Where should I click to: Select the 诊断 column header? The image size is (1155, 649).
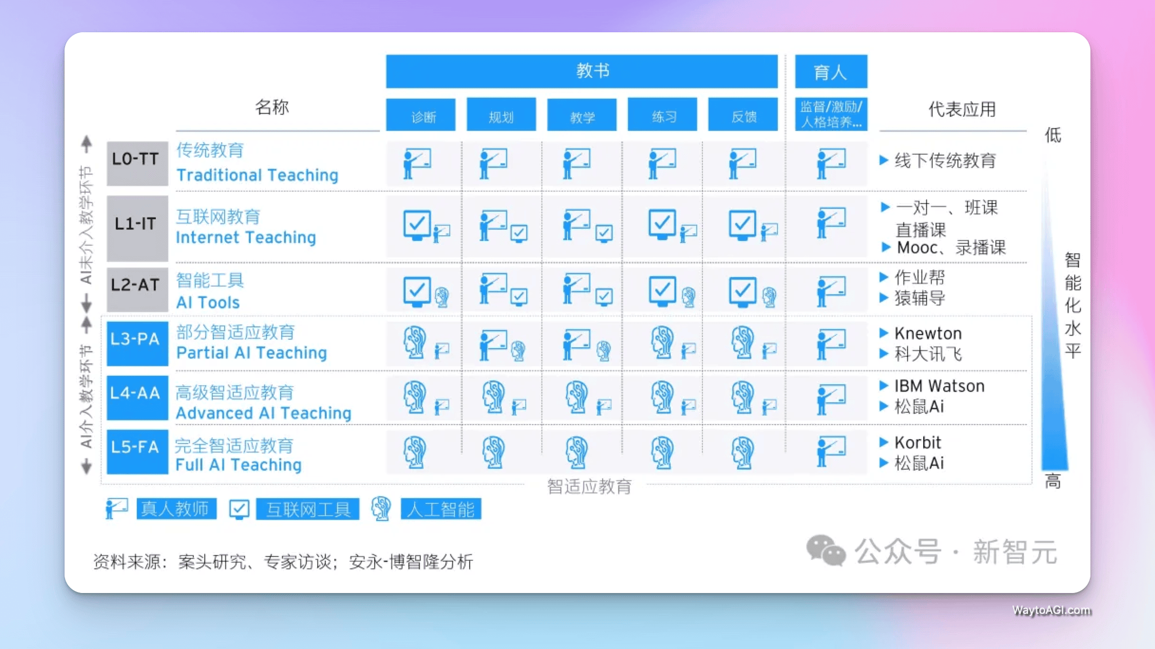tap(421, 114)
